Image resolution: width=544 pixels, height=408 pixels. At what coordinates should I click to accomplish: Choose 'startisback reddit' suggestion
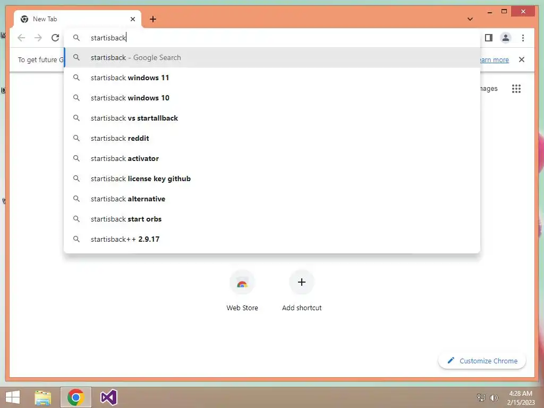pos(273,138)
